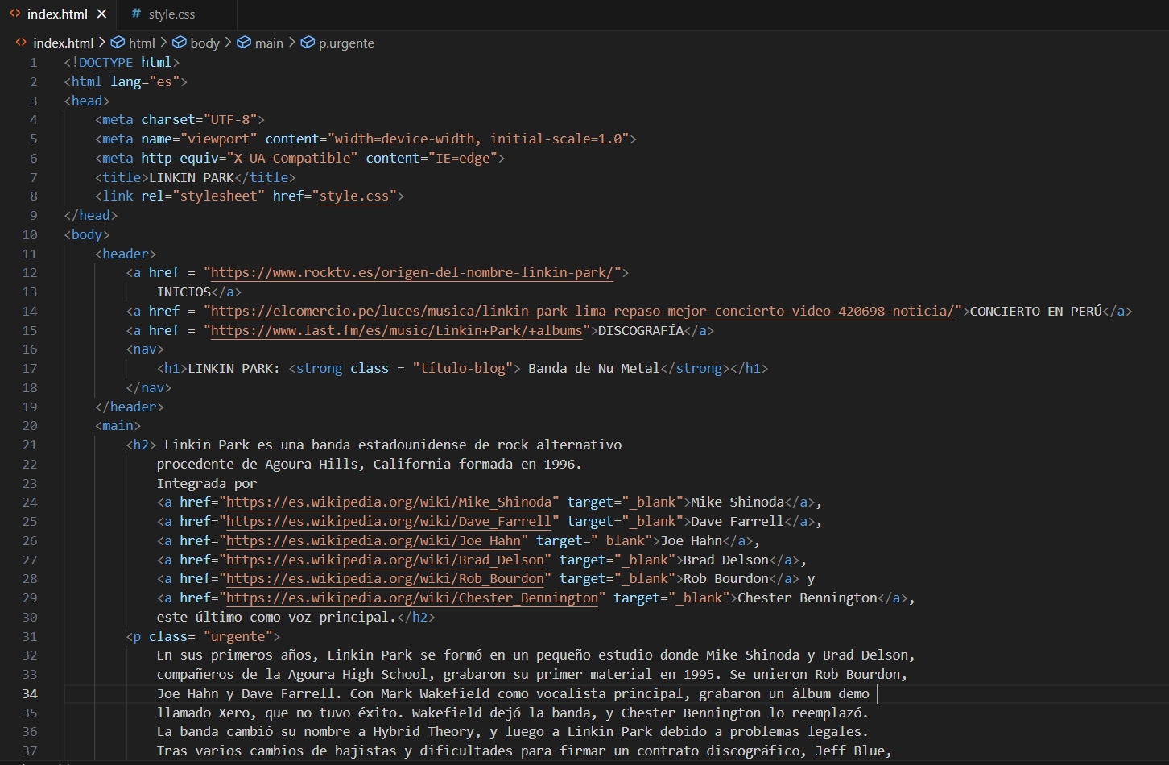The image size is (1169, 765).
Task: Click the DOCTYPE declaration on line 1
Action: pos(122,63)
